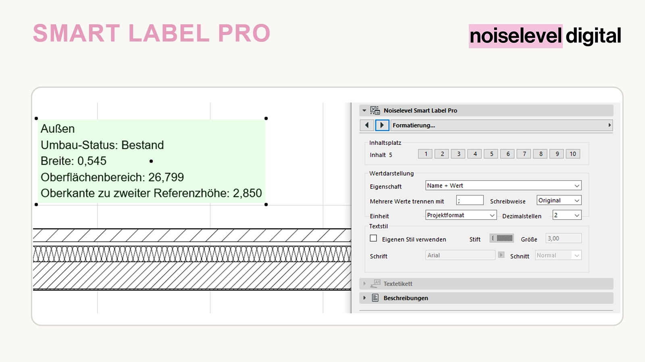This screenshot has width=645, height=362.
Task: Open the Dezimalstellen dropdown
Action: point(567,215)
